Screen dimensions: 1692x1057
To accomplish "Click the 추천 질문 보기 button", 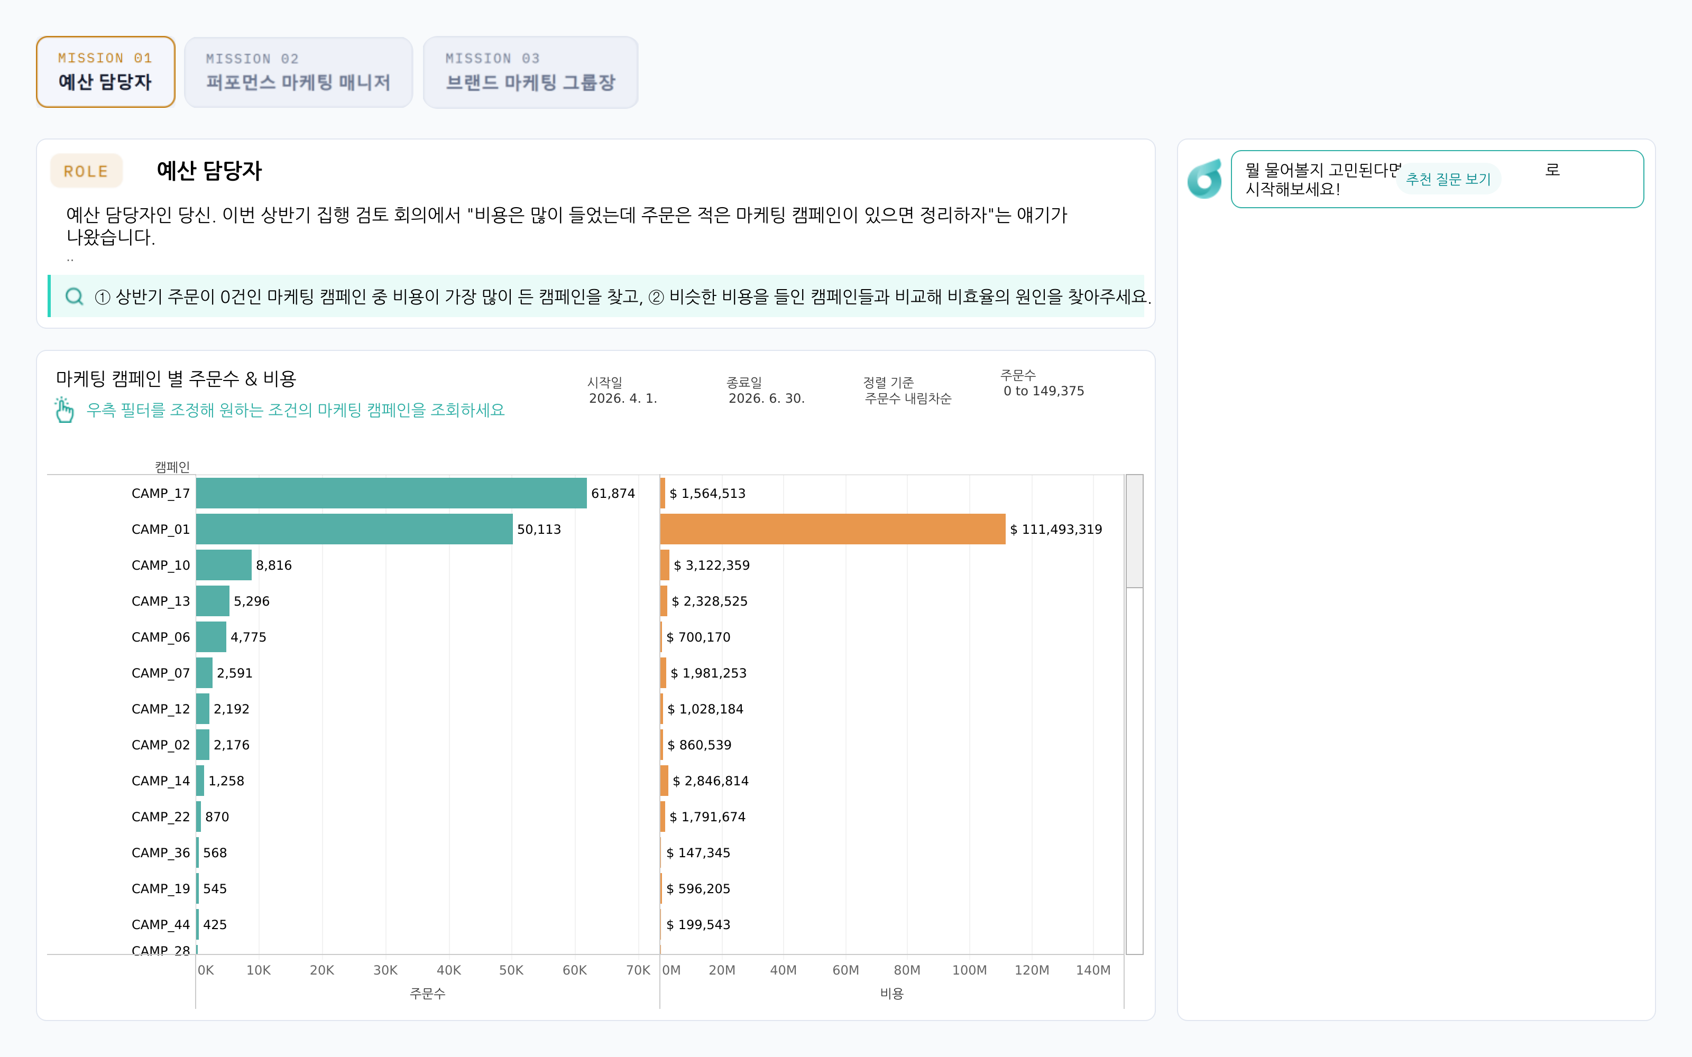I will pos(1448,180).
